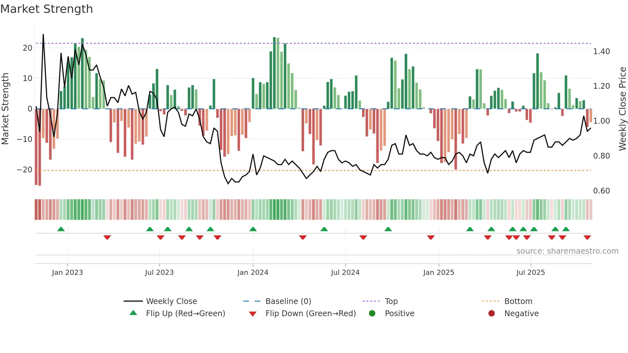Click the flip-up marker above Jan 2024
Viewport: 628px width, 353px height.
[253, 229]
